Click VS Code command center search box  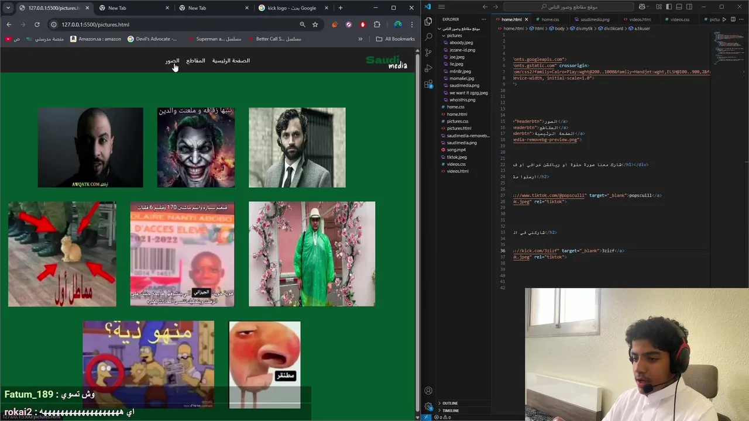coord(568,7)
